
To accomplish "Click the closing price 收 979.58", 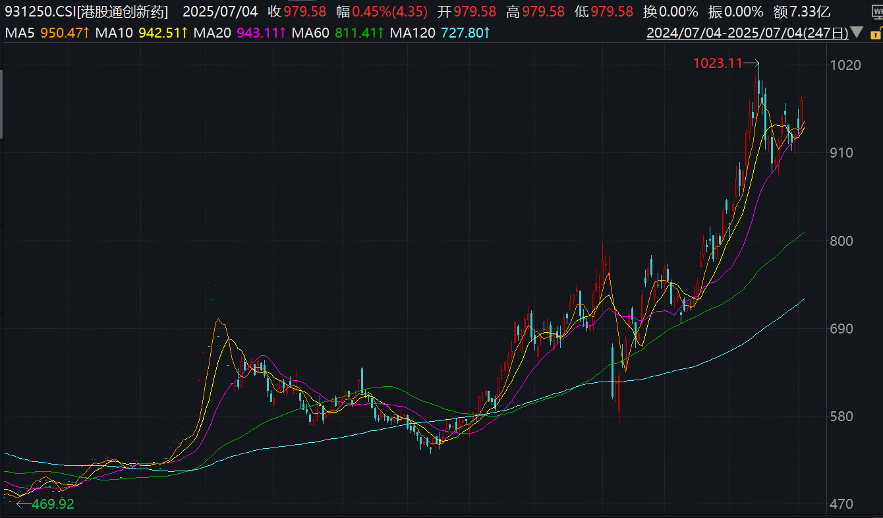I will [x=297, y=11].
